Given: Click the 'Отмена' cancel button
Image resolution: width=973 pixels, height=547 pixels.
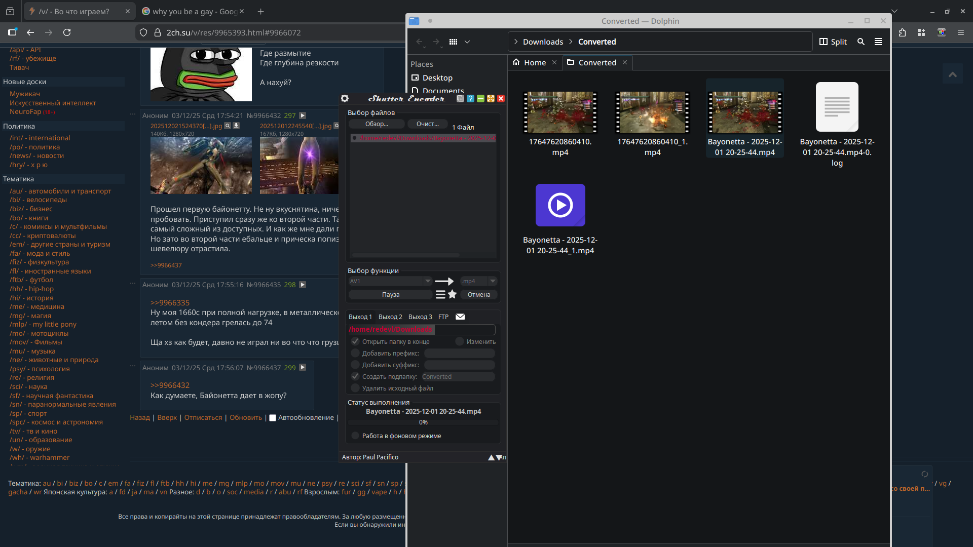Looking at the screenshot, I should [x=479, y=294].
